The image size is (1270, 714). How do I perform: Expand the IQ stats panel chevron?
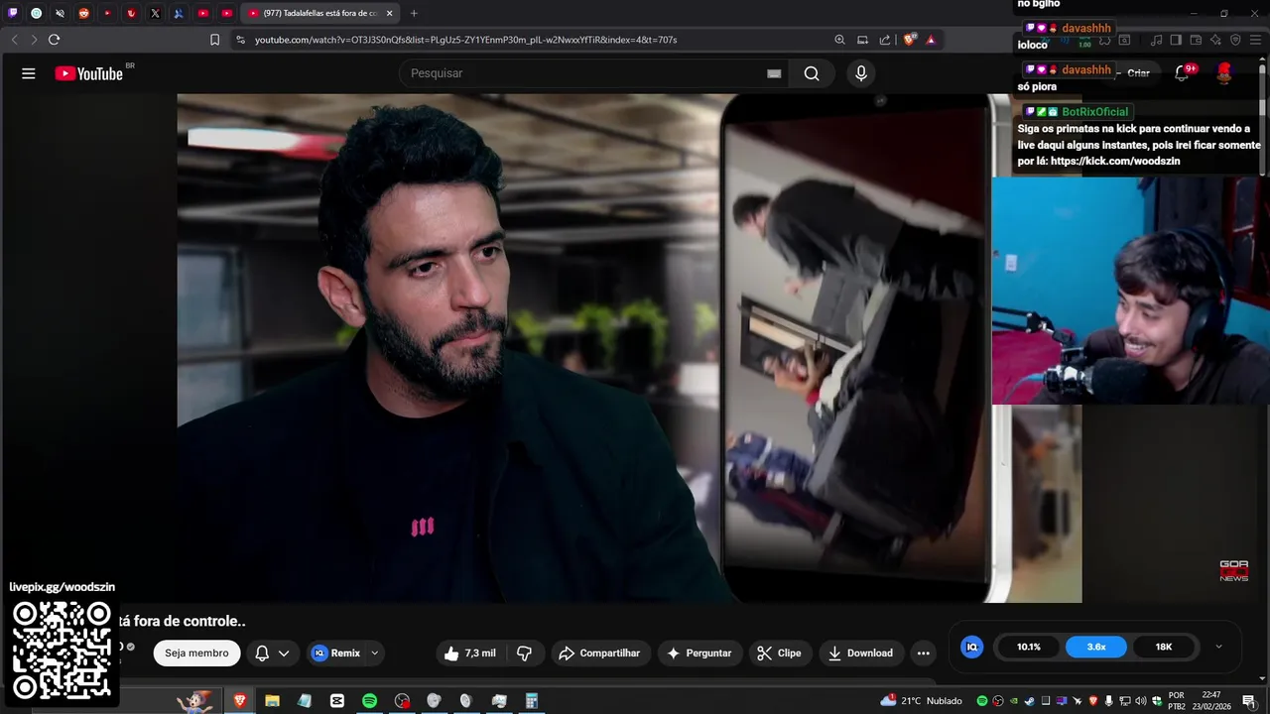(x=1219, y=647)
